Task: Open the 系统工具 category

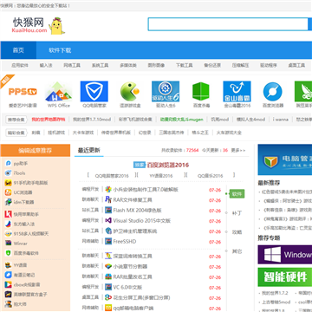Action: [x=100, y=66]
